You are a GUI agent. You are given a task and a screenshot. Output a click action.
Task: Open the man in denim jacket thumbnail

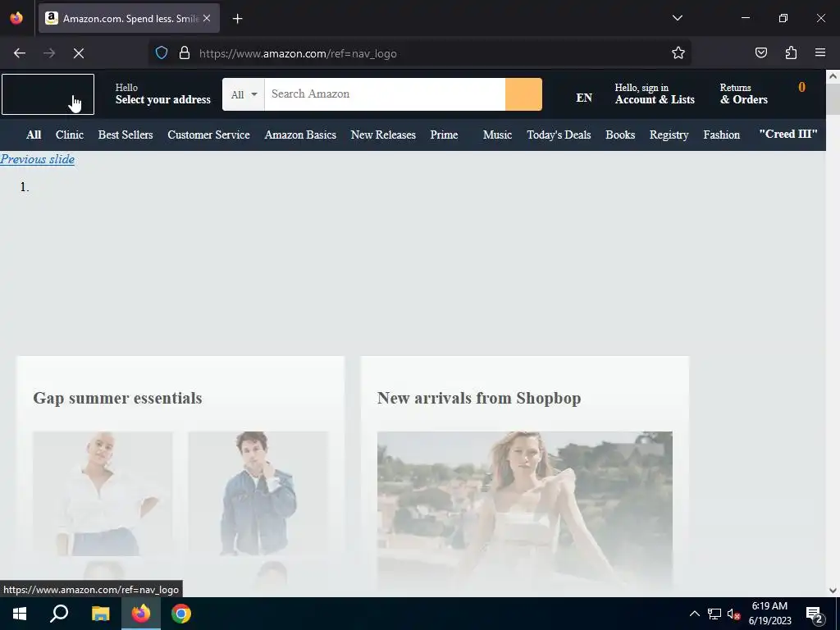tap(258, 493)
